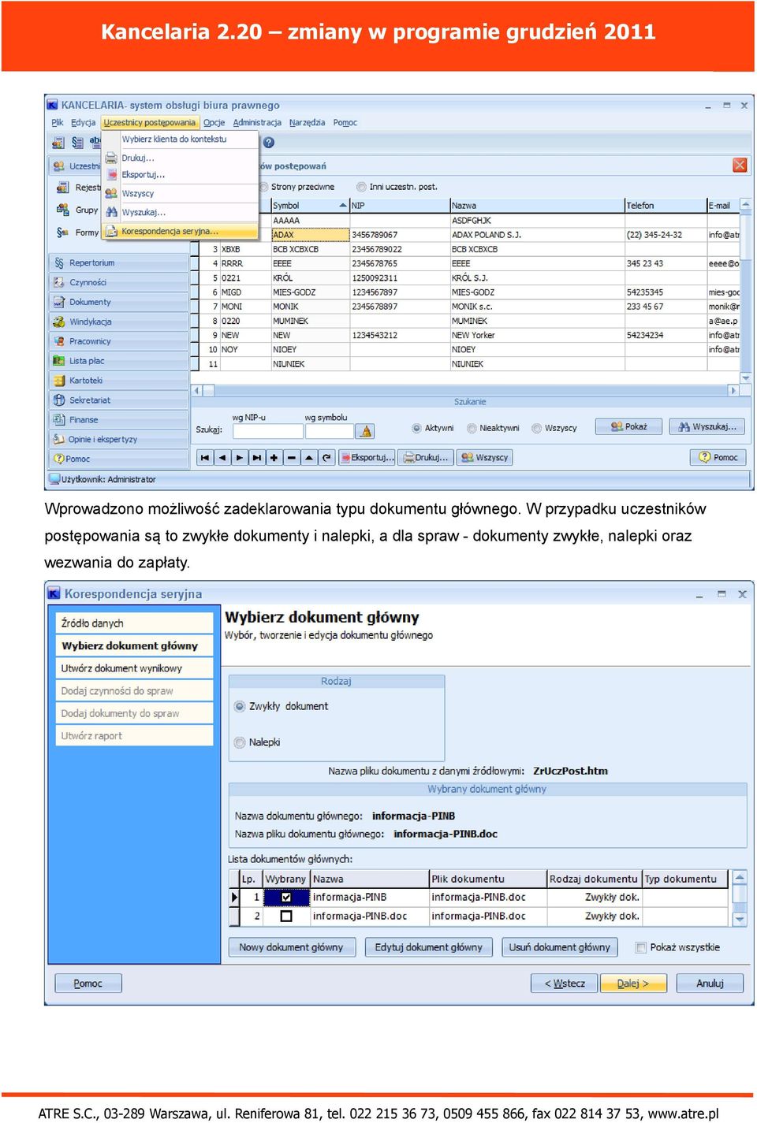Click the Pokaż button
This screenshot has height=1123, width=757.
tap(630, 427)
